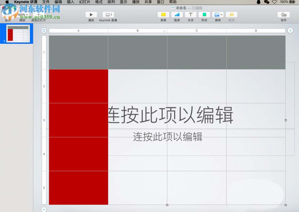
Task: Select table row number 3
Action: click(44, 120)
